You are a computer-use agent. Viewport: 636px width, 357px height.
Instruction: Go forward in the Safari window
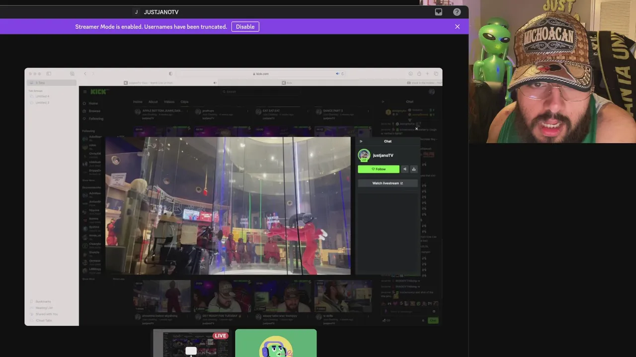[93, 74]
